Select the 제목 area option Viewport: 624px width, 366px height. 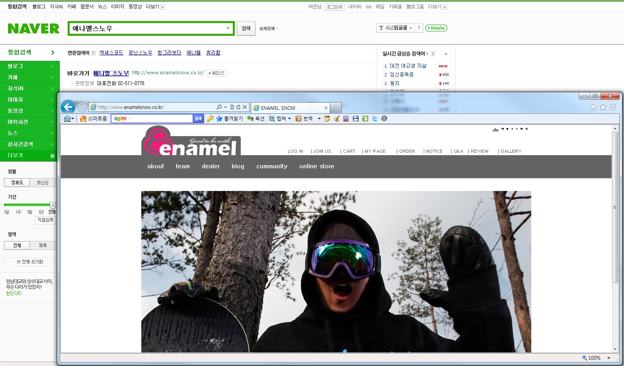click(43, 245)
